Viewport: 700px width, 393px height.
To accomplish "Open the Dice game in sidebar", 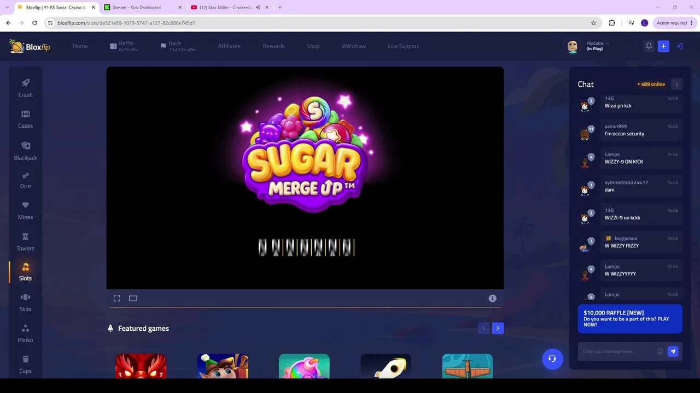I will click(x=25, y=180).
